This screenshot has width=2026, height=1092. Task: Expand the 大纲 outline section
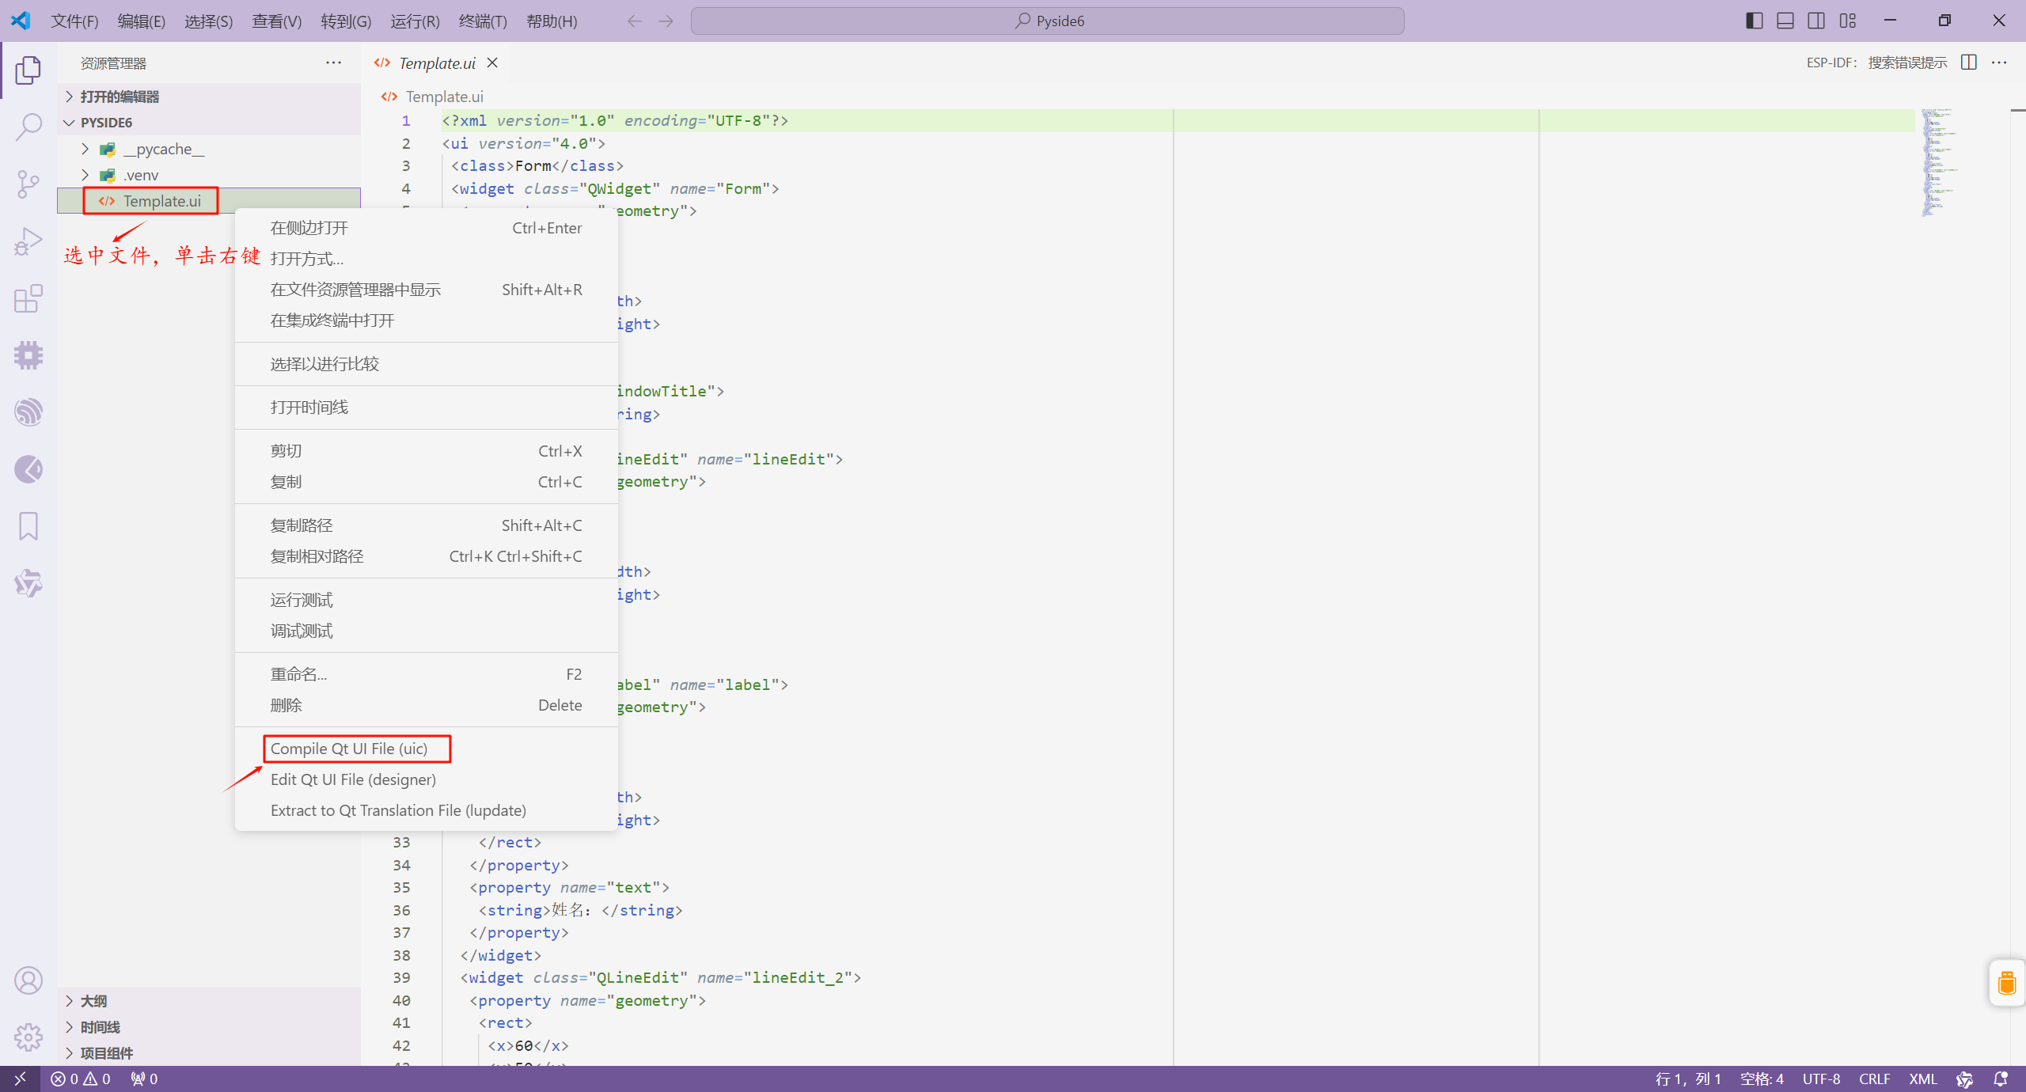click(x=93, y=1001)
